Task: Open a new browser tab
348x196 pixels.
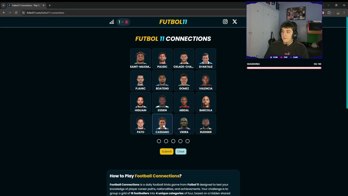Action: [x=50, y=5]
